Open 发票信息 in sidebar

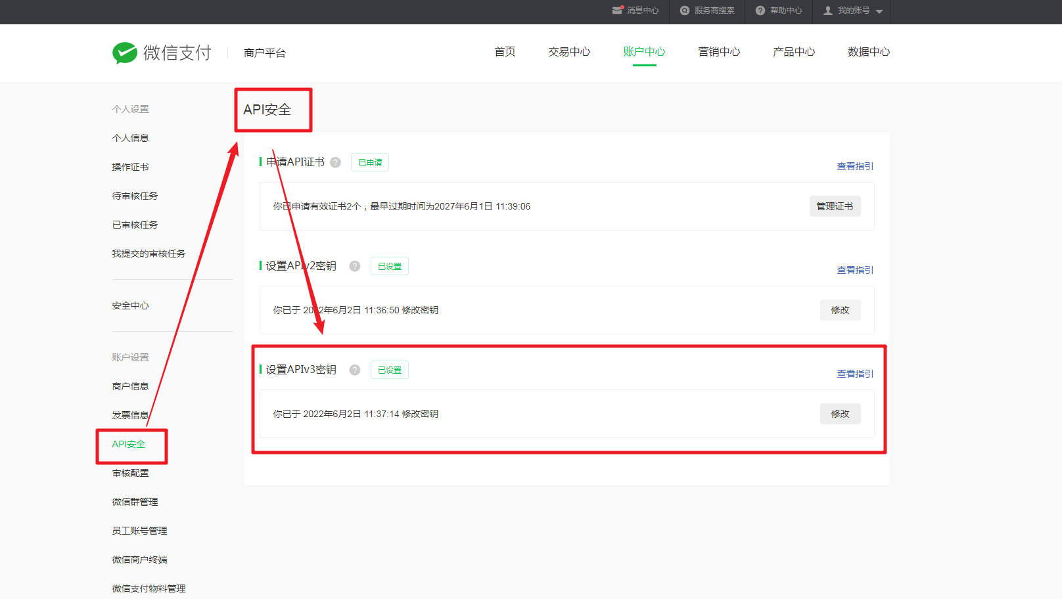click(130, 415)
